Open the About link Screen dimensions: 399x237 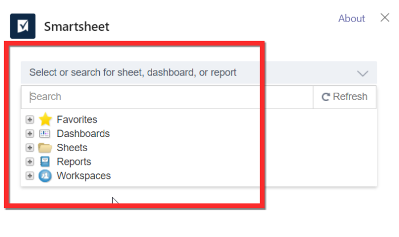(x=351, y=19)
